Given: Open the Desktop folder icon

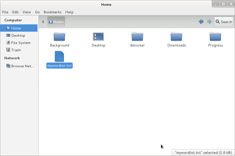Looking at the screenshot, I should (x=98, y=37).
